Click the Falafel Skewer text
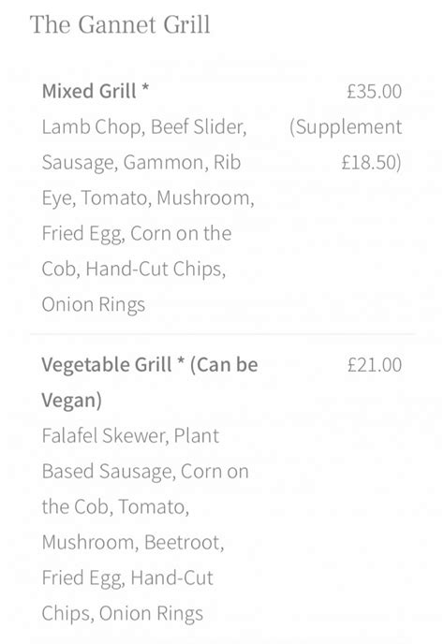 tap(103, 436)
